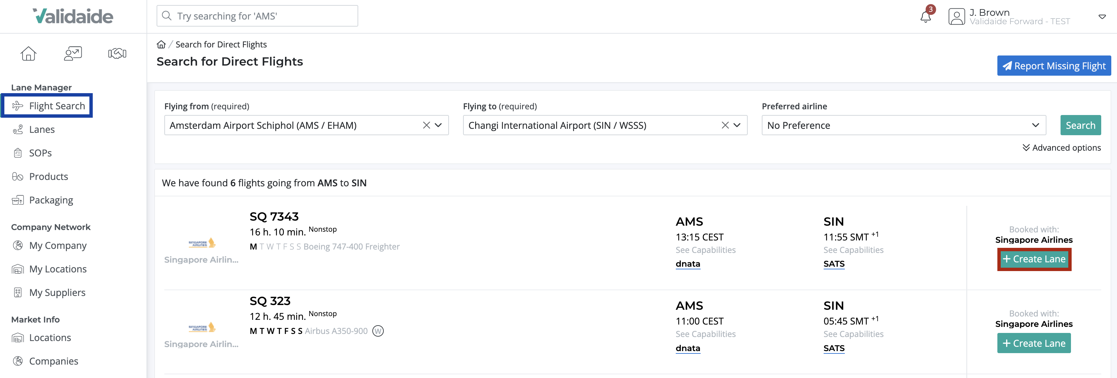The height and width of the screenshot is (378, 1117).
Task: Open the dnata link for SQ 7343
Action: pos(688,264)
